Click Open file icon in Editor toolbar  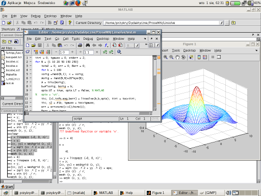tap(34, 45)
